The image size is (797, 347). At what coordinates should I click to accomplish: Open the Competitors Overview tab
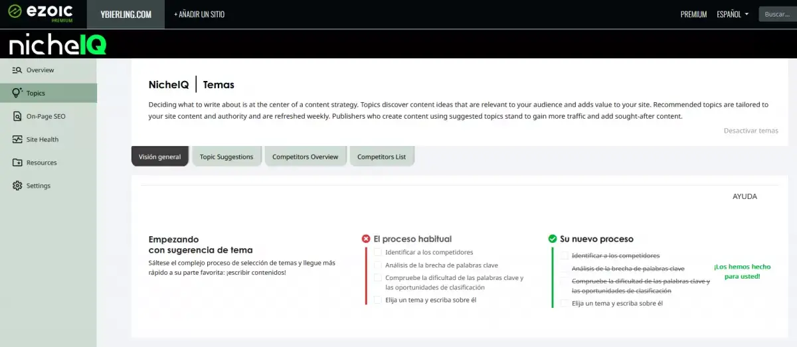pyautogui.click(x=305, y=157)
